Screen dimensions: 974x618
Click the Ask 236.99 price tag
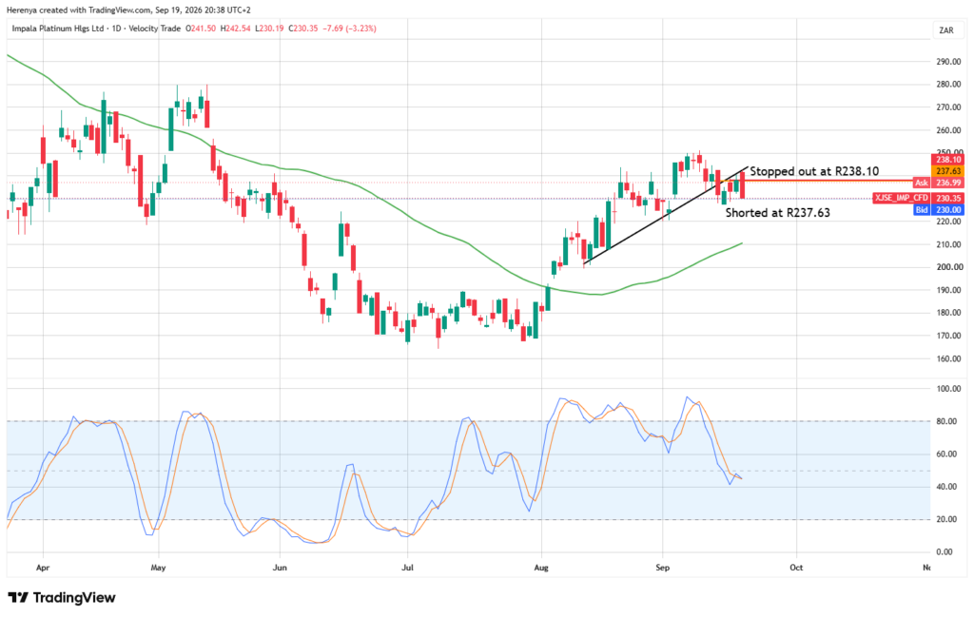coord(938,183)
